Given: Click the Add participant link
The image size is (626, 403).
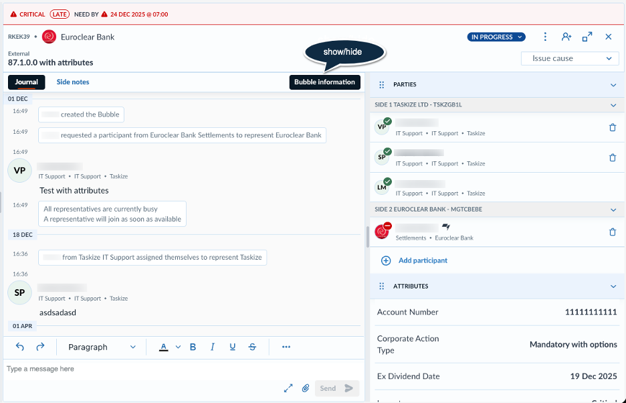Looking at the screenshot, I should point(423,260).
